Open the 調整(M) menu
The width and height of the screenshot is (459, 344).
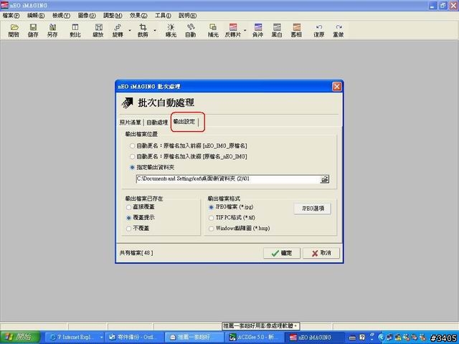[x=113, y=16]
